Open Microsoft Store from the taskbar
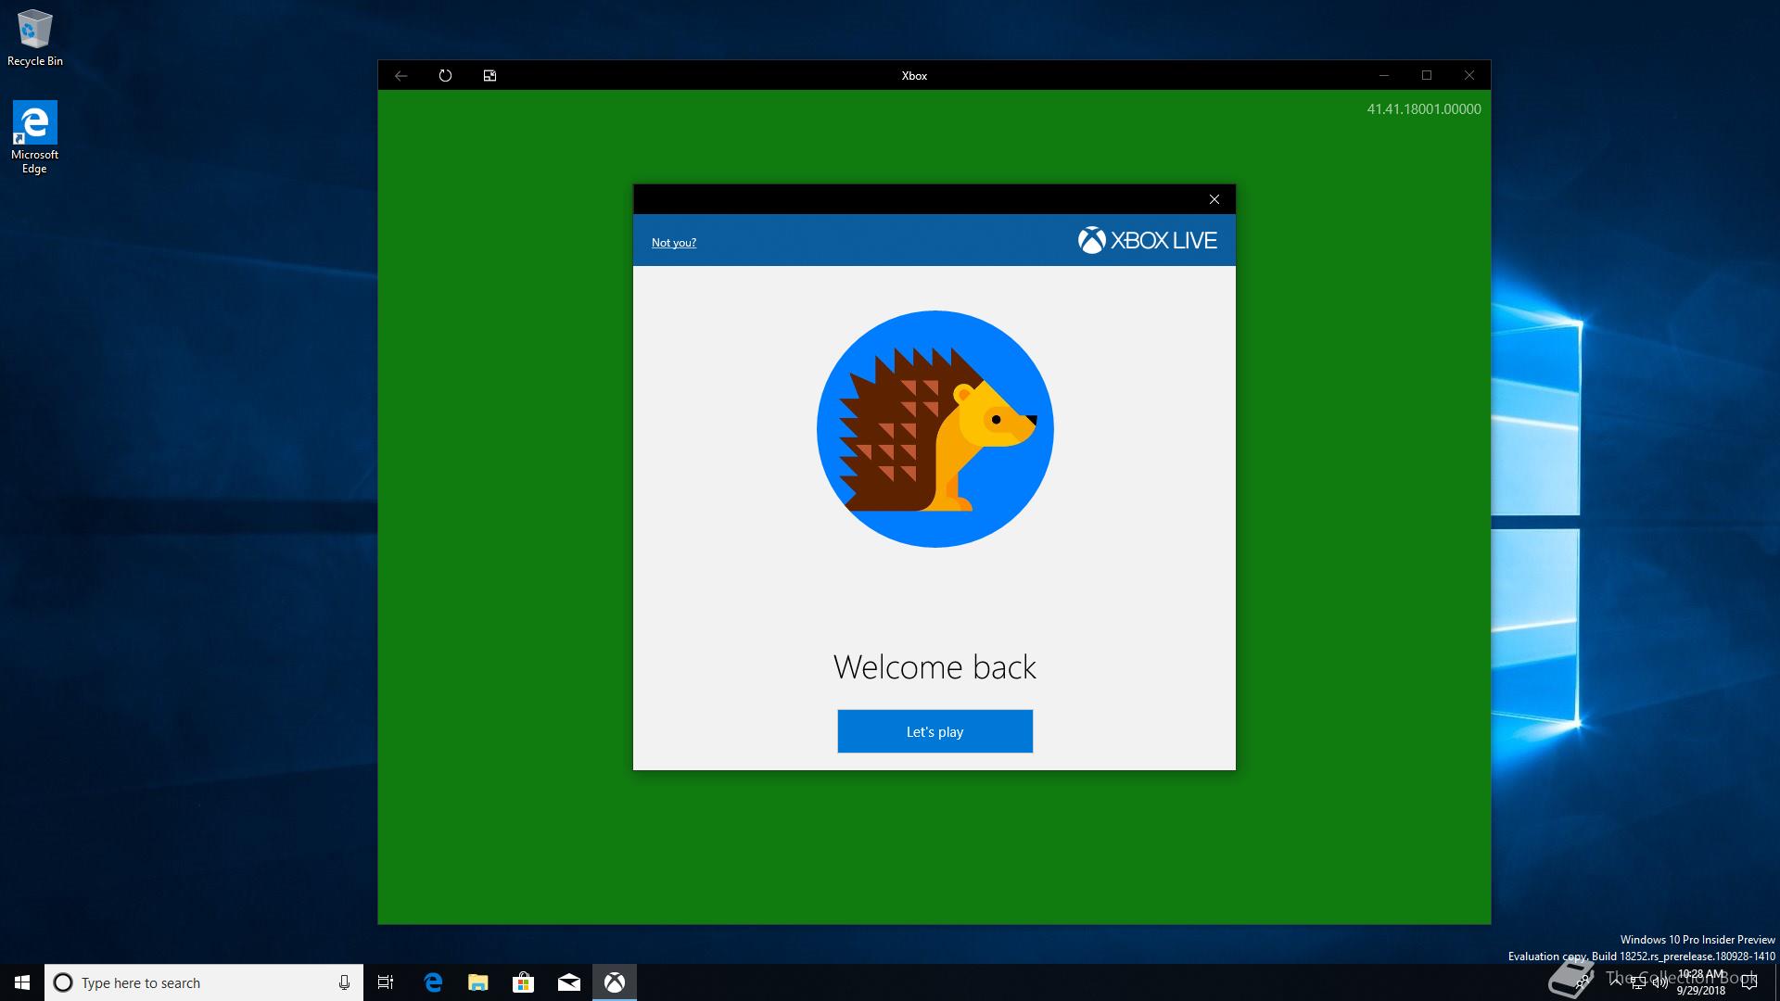 click(x=524, y=982)
